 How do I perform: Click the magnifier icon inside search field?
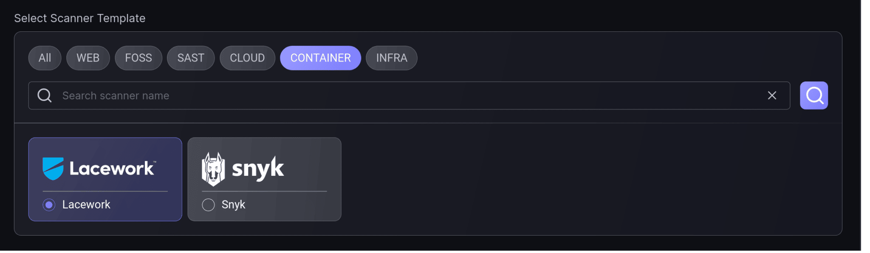(45, 96)
